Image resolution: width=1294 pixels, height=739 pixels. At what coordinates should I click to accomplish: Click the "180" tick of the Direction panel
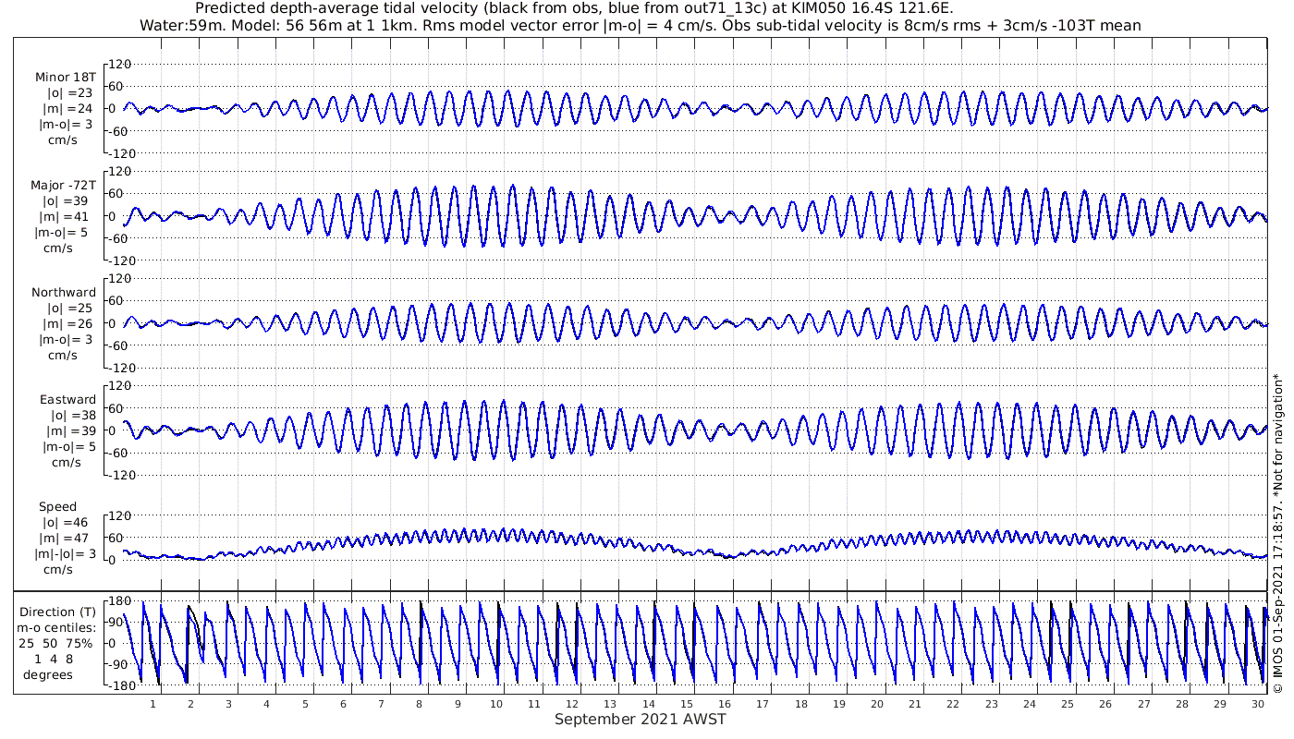118,600
